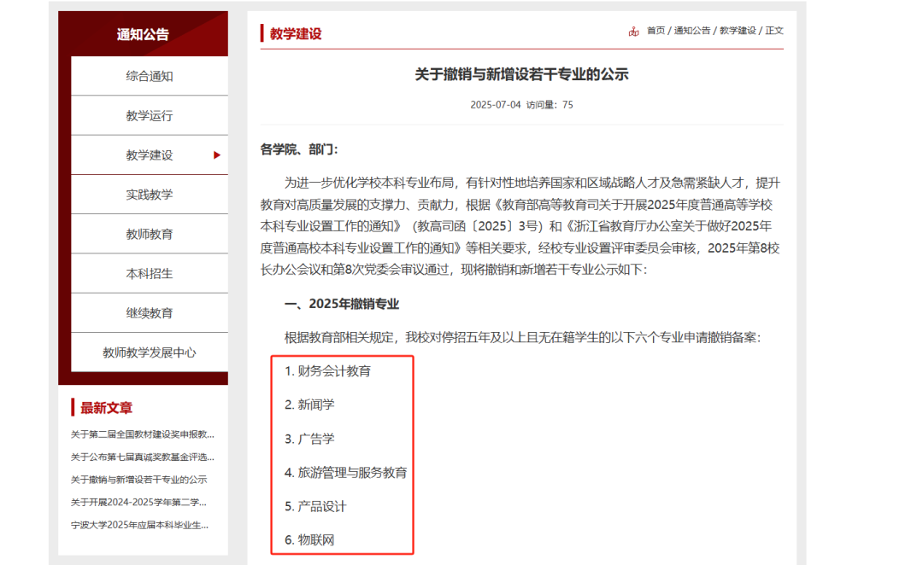Open the 继续教育 section in the sidebar

click(x=149, y=312)
